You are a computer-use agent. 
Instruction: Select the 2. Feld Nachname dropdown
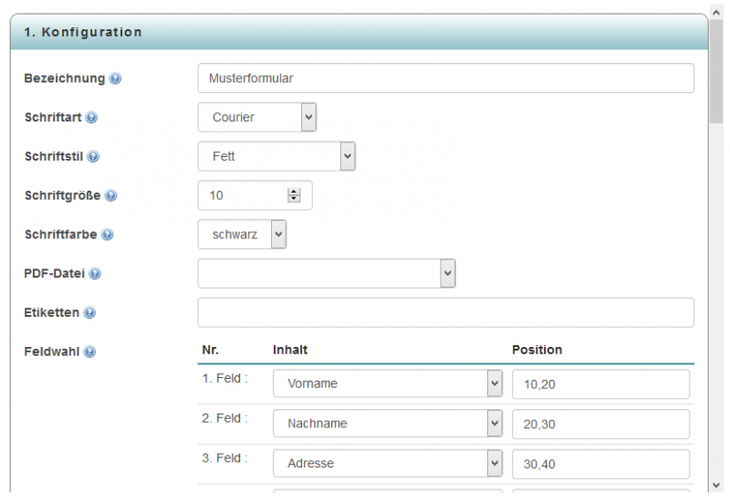pyautogui.click(x=388, y=424)
